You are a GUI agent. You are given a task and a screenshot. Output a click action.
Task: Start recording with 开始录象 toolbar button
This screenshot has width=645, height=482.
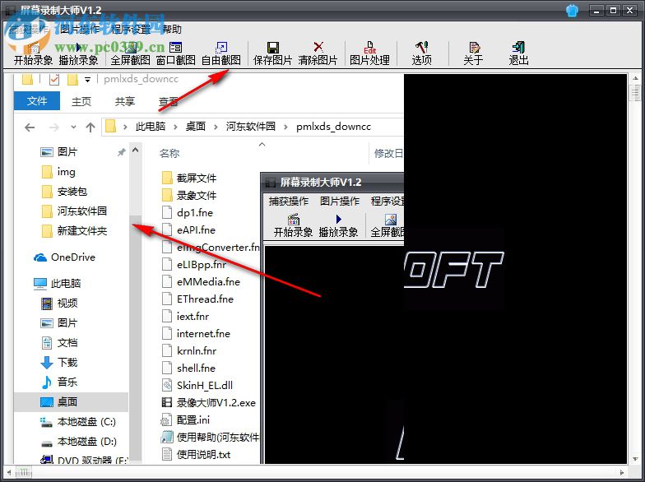click(x=33, y=54)
